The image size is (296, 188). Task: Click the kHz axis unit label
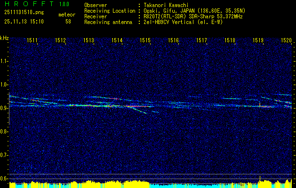tap(4, 38)
